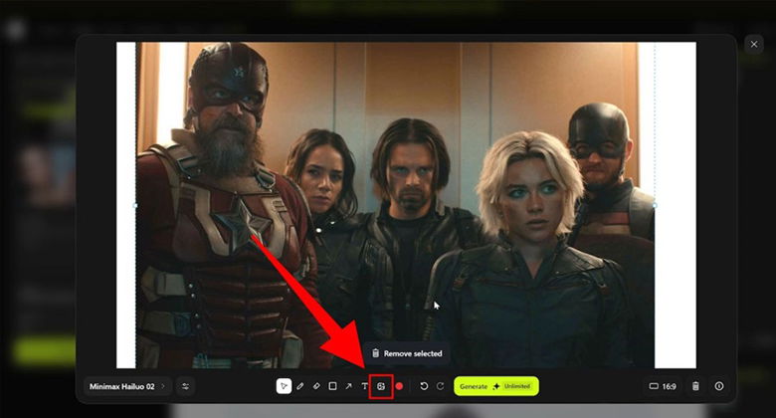
Task: Select the eraser tool
Action: 316,386
